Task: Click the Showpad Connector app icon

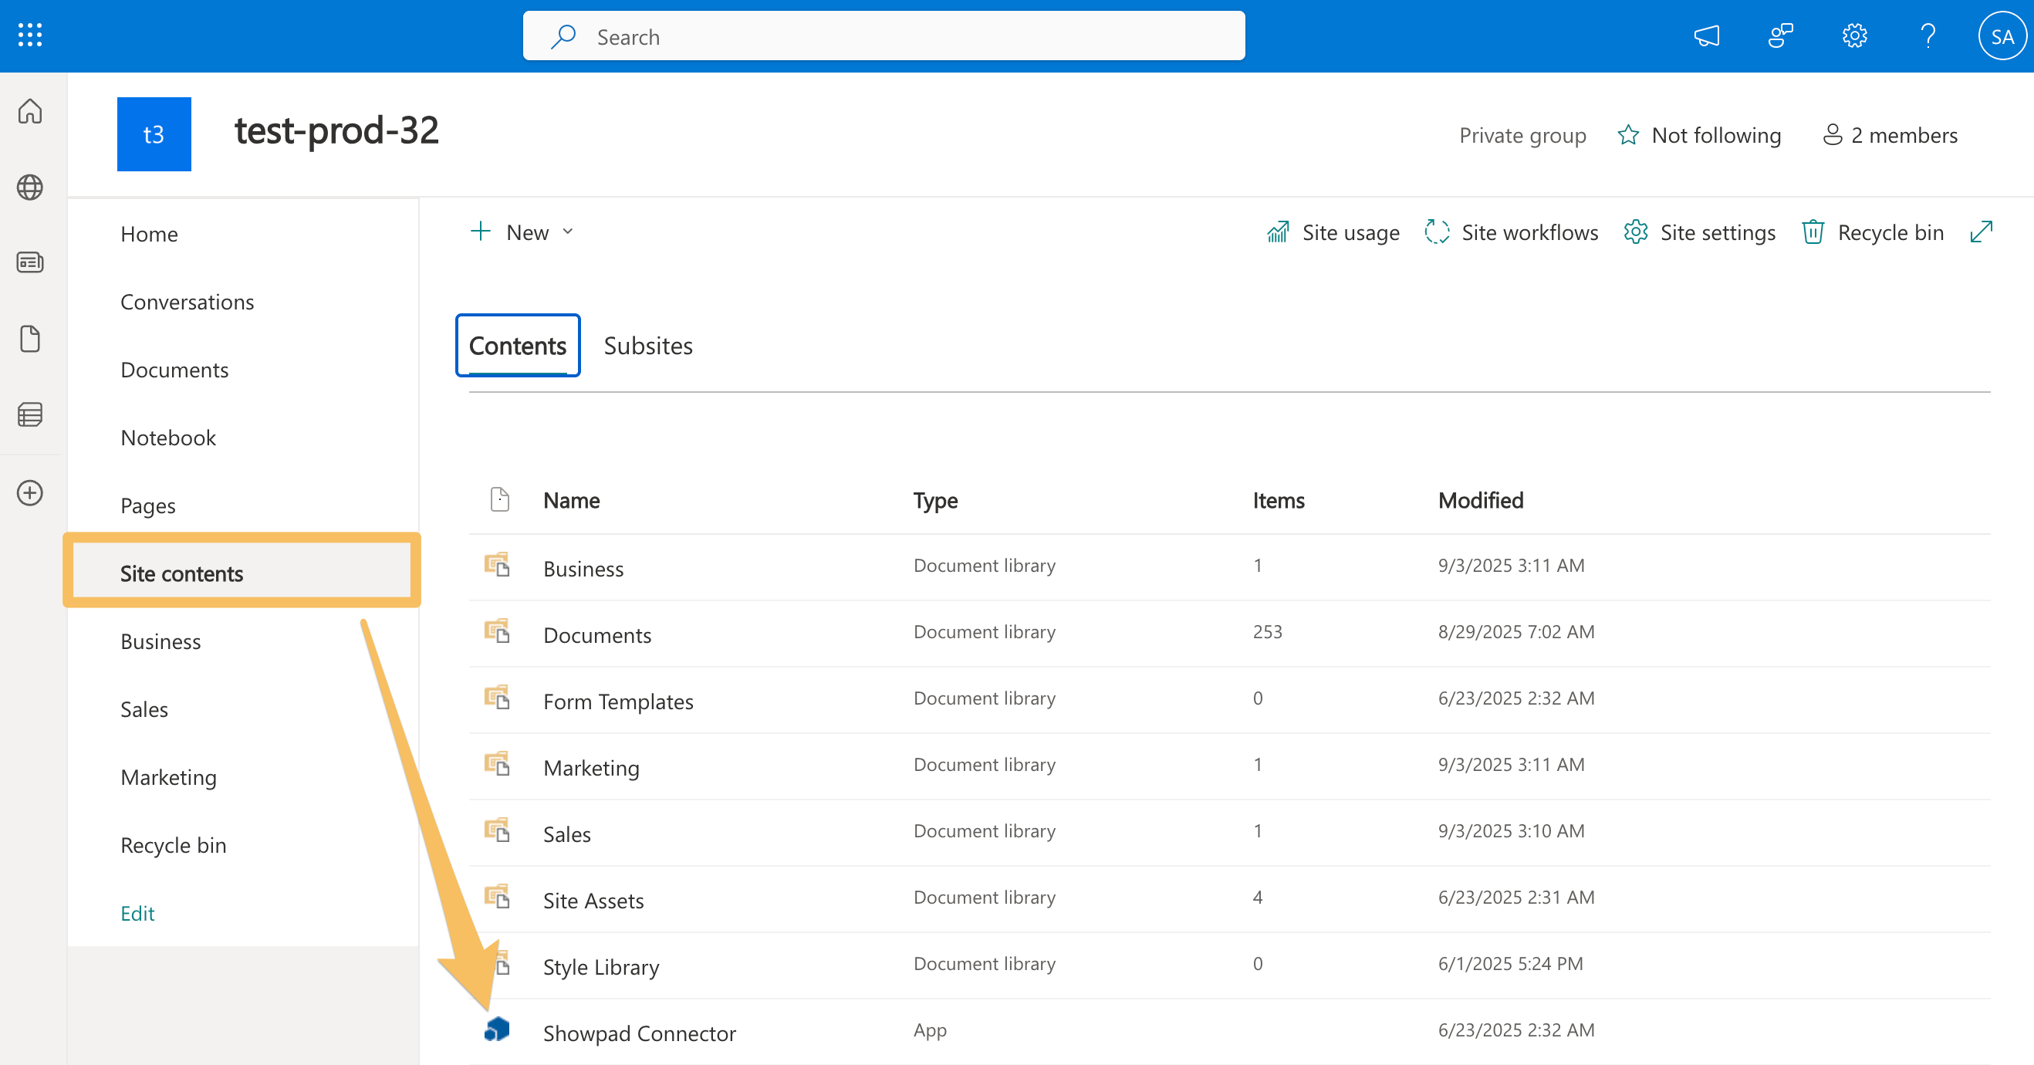Action: coord(497,1028)
